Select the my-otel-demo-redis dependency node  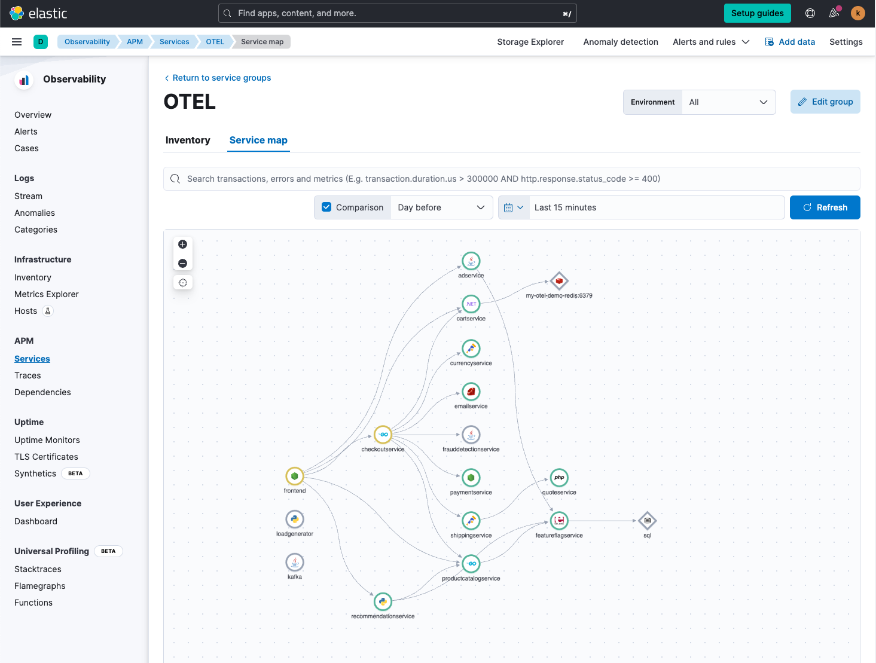(559, 281)
